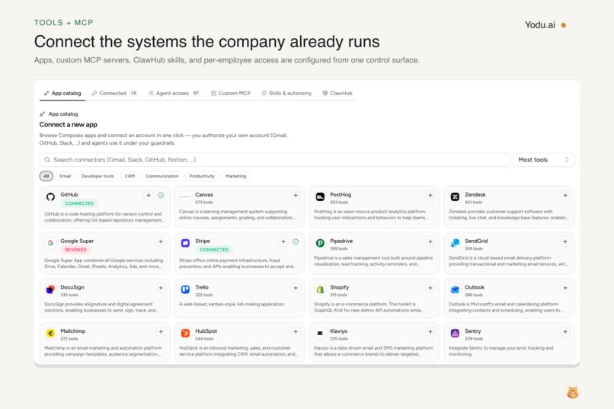This screenshot has height=409, width=614.
Task: Open the Skills & autonomy tab
Action: click(x=286, y=93)
